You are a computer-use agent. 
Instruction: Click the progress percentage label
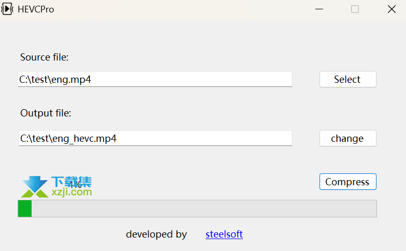76,184
